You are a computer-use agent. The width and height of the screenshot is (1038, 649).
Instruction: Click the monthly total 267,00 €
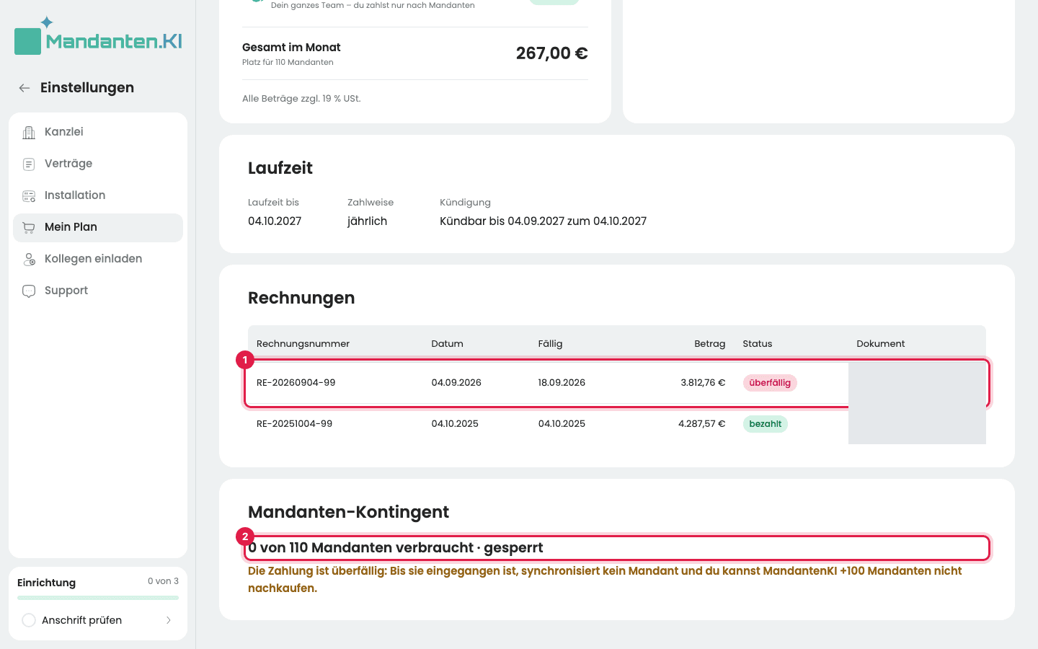click(x=552, y=53)
